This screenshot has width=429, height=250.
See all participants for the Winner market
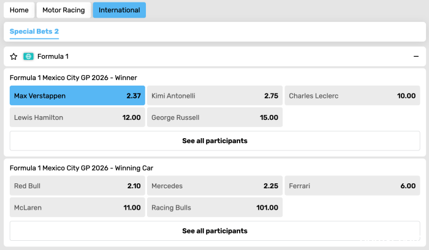click(x=214, y=141)
